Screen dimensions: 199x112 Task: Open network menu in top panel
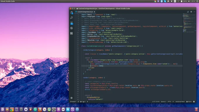point(171,1)
